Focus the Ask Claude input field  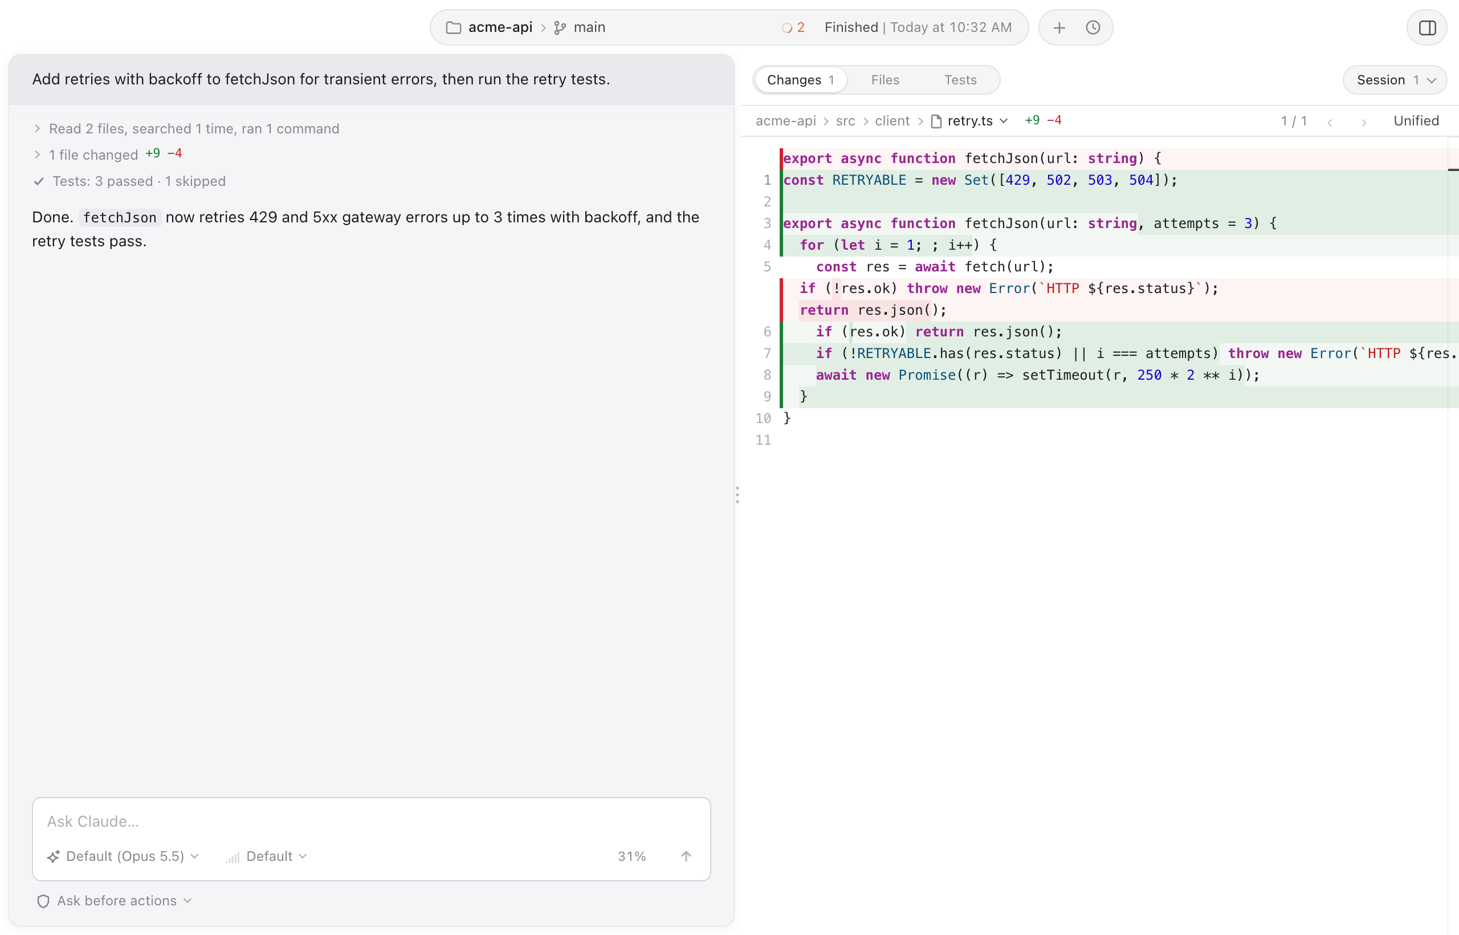[x=372, y=822]
